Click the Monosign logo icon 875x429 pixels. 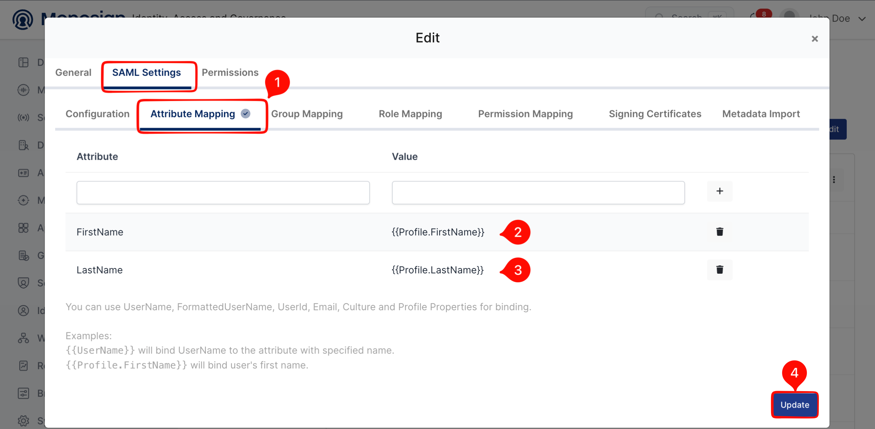tap(23, 19)
